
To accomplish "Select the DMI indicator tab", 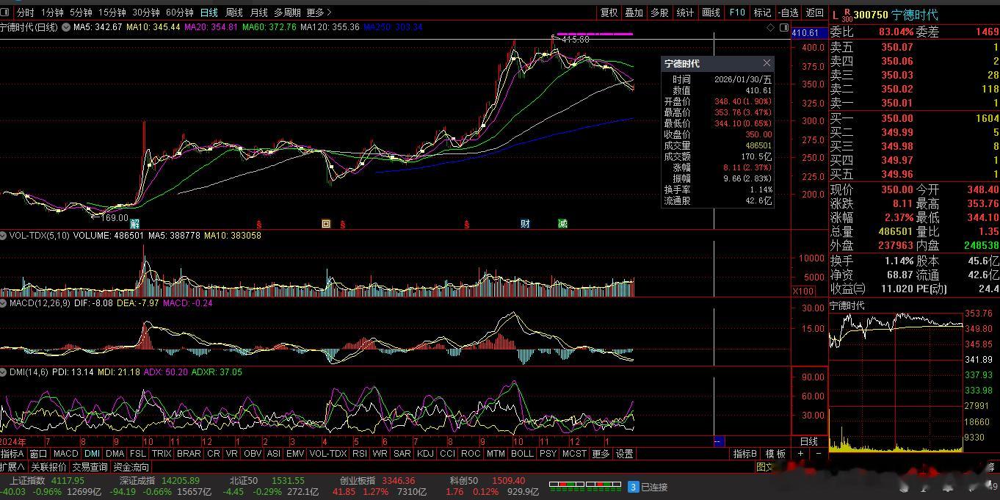I will (x=92, y=454).
